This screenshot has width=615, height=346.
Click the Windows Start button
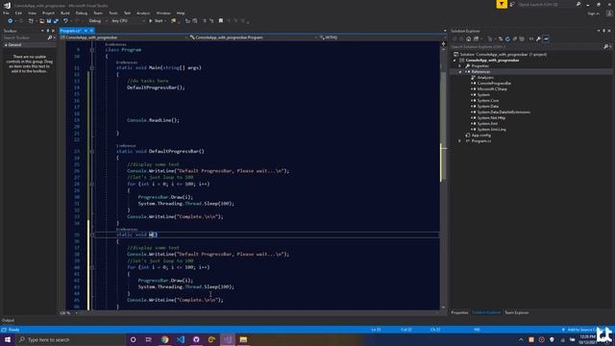click(8, 339)
